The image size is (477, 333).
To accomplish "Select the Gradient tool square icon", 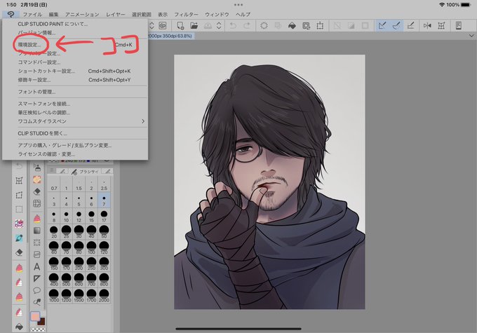I will point(36,231).
